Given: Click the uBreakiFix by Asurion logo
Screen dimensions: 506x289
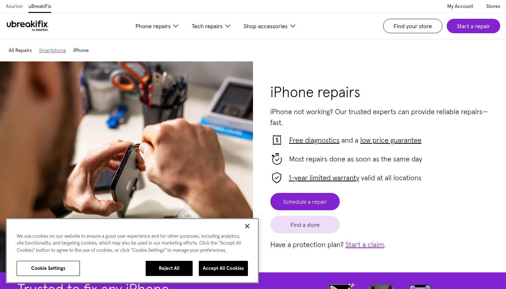Looking at the screenshot, I should pyautogui.click(x=27, y=26).
